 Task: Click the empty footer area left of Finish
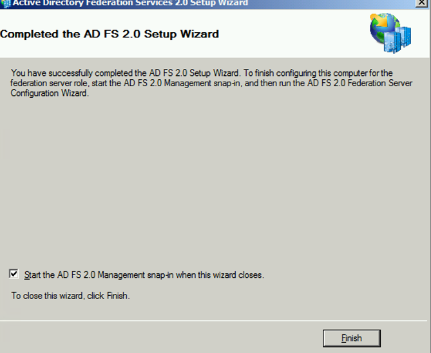(x=161, y=338)
